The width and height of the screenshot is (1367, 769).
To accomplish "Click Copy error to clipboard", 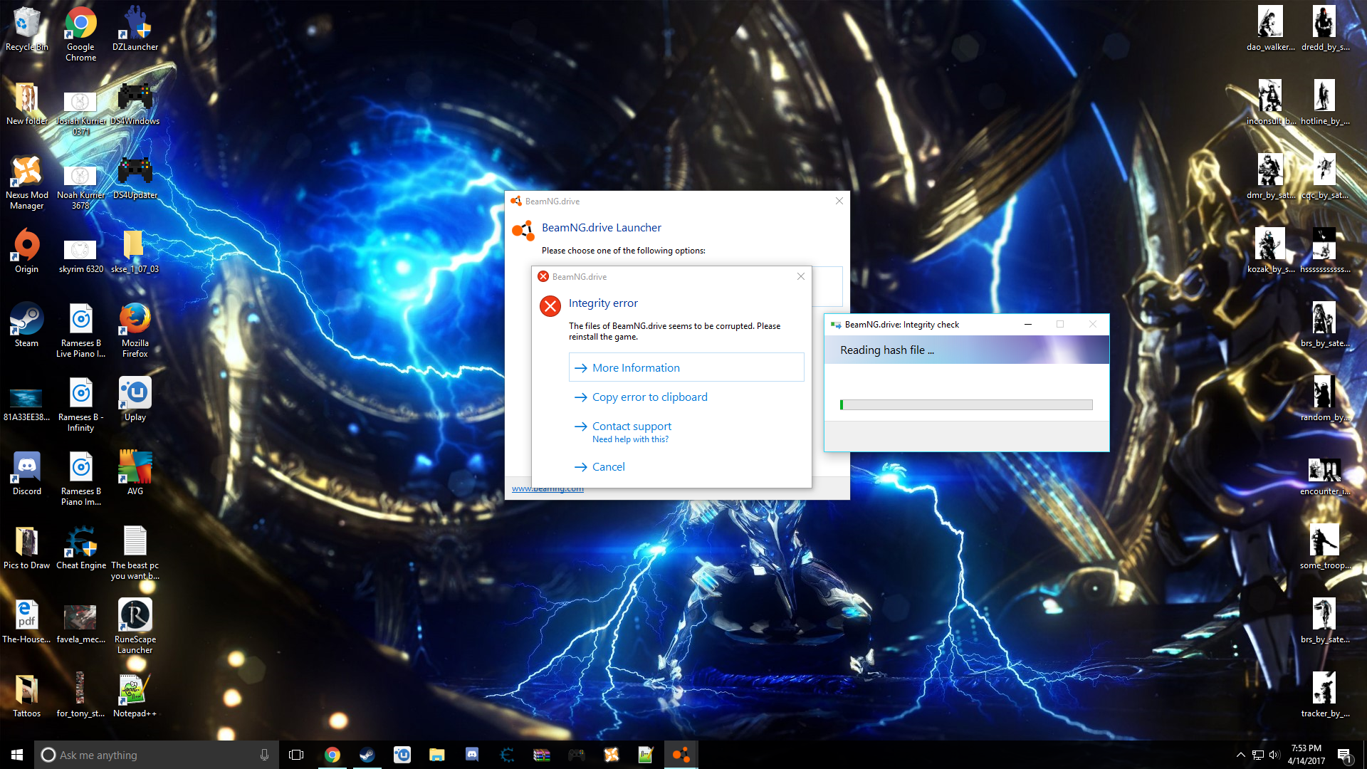I will click(x=686, y=397).
